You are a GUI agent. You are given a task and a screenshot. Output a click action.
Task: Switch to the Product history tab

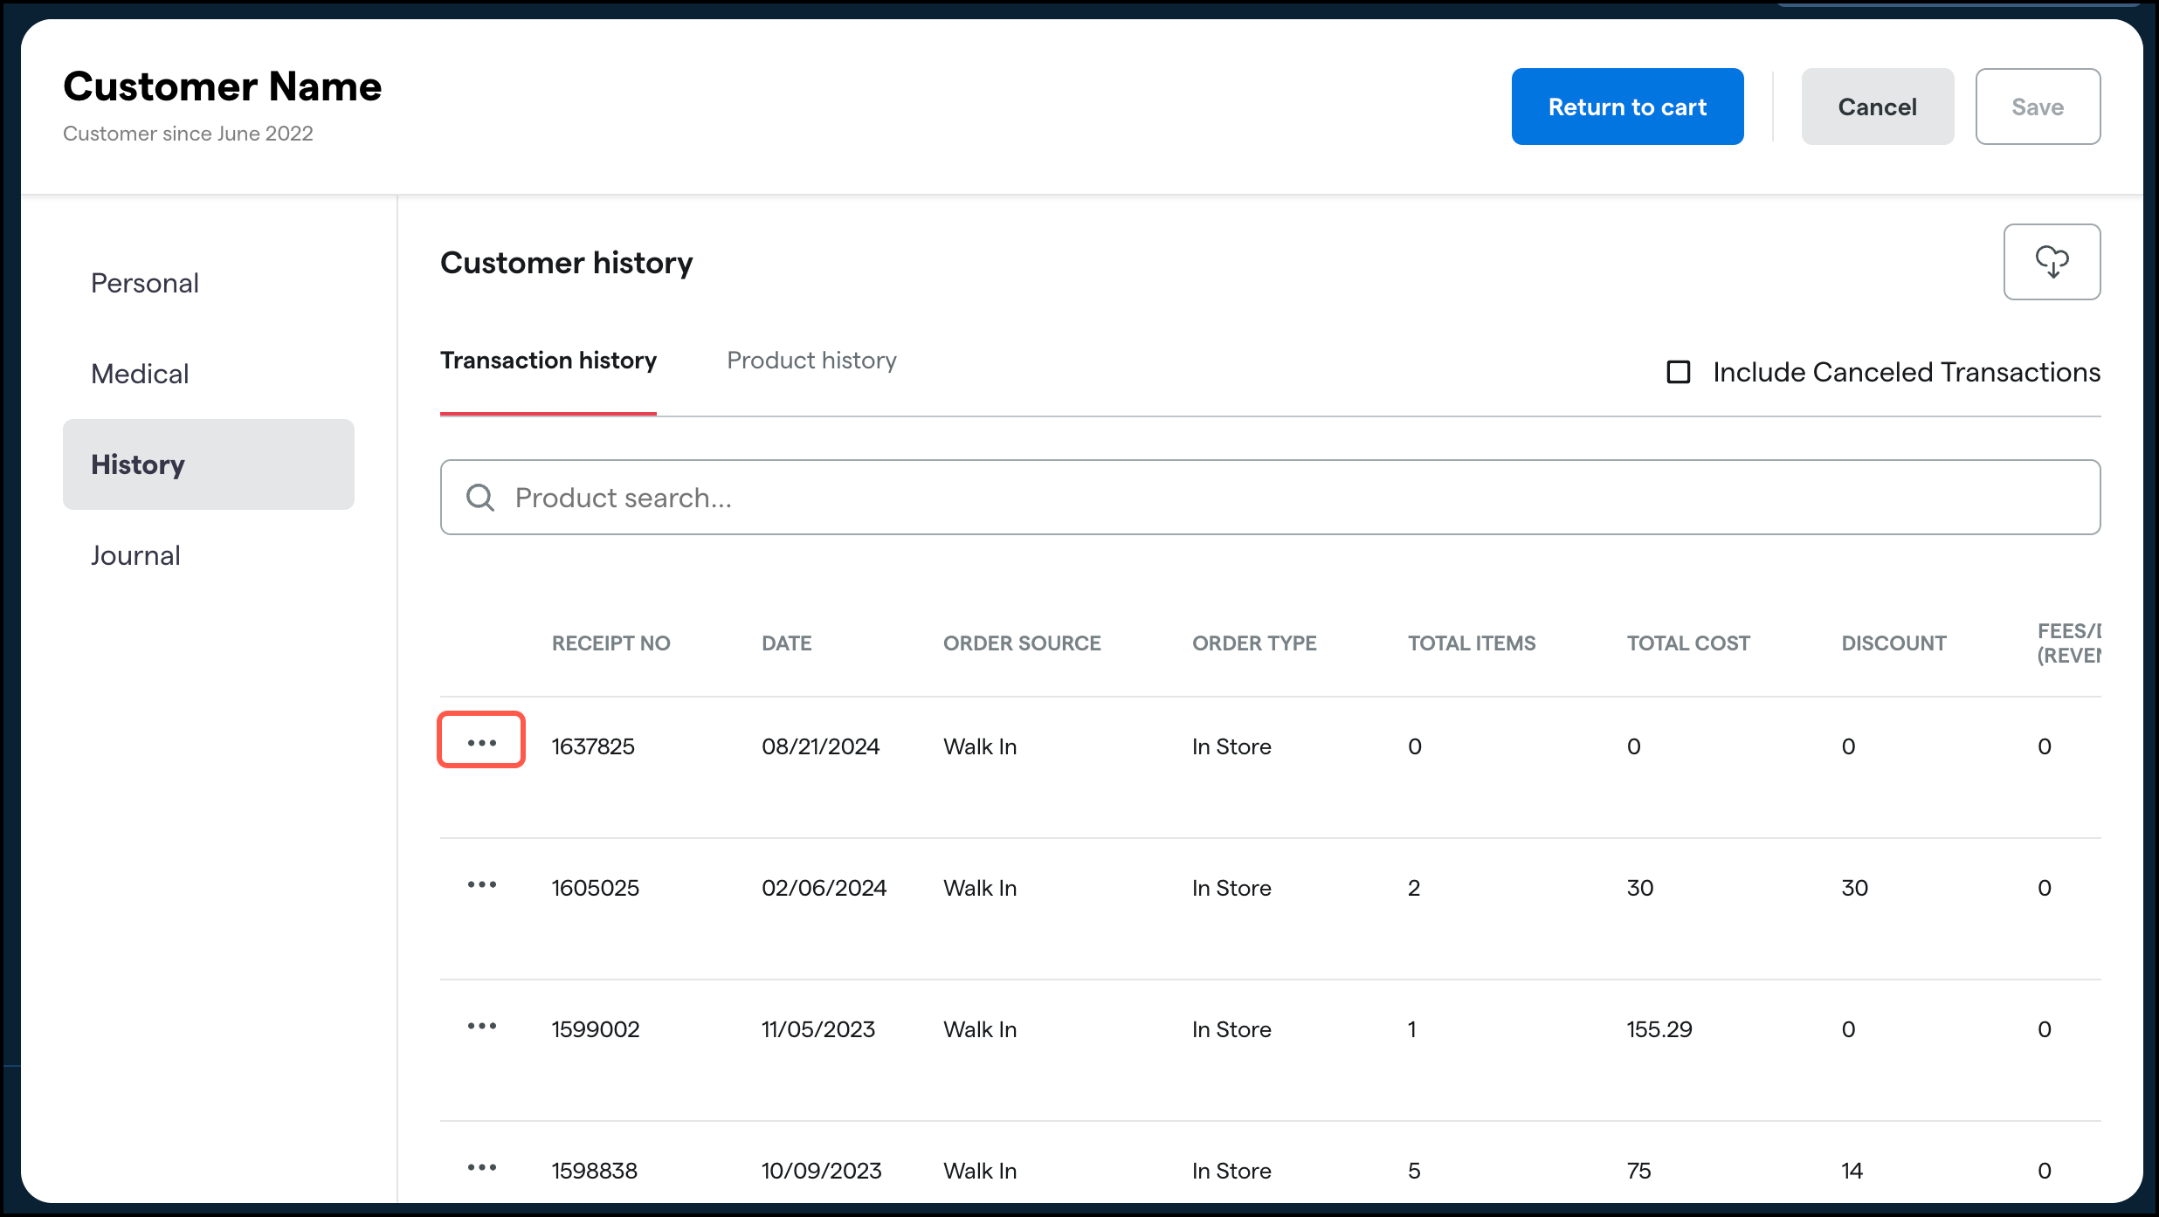[x=812, y=361]
